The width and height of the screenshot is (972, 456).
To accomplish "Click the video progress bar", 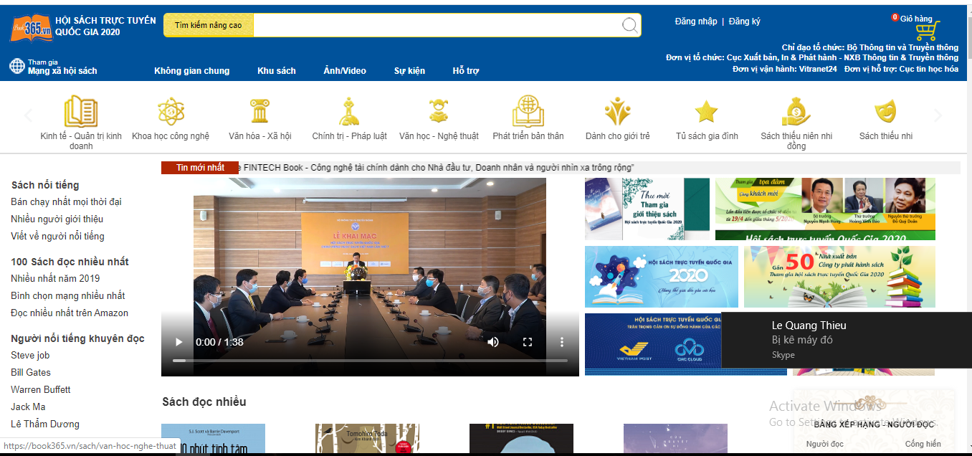I will click(x=370, y=361).
